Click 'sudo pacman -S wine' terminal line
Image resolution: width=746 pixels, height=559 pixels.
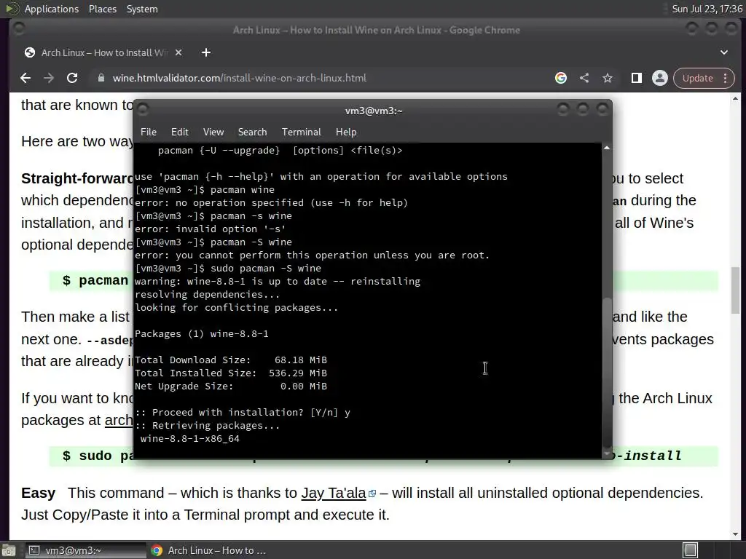228,268
